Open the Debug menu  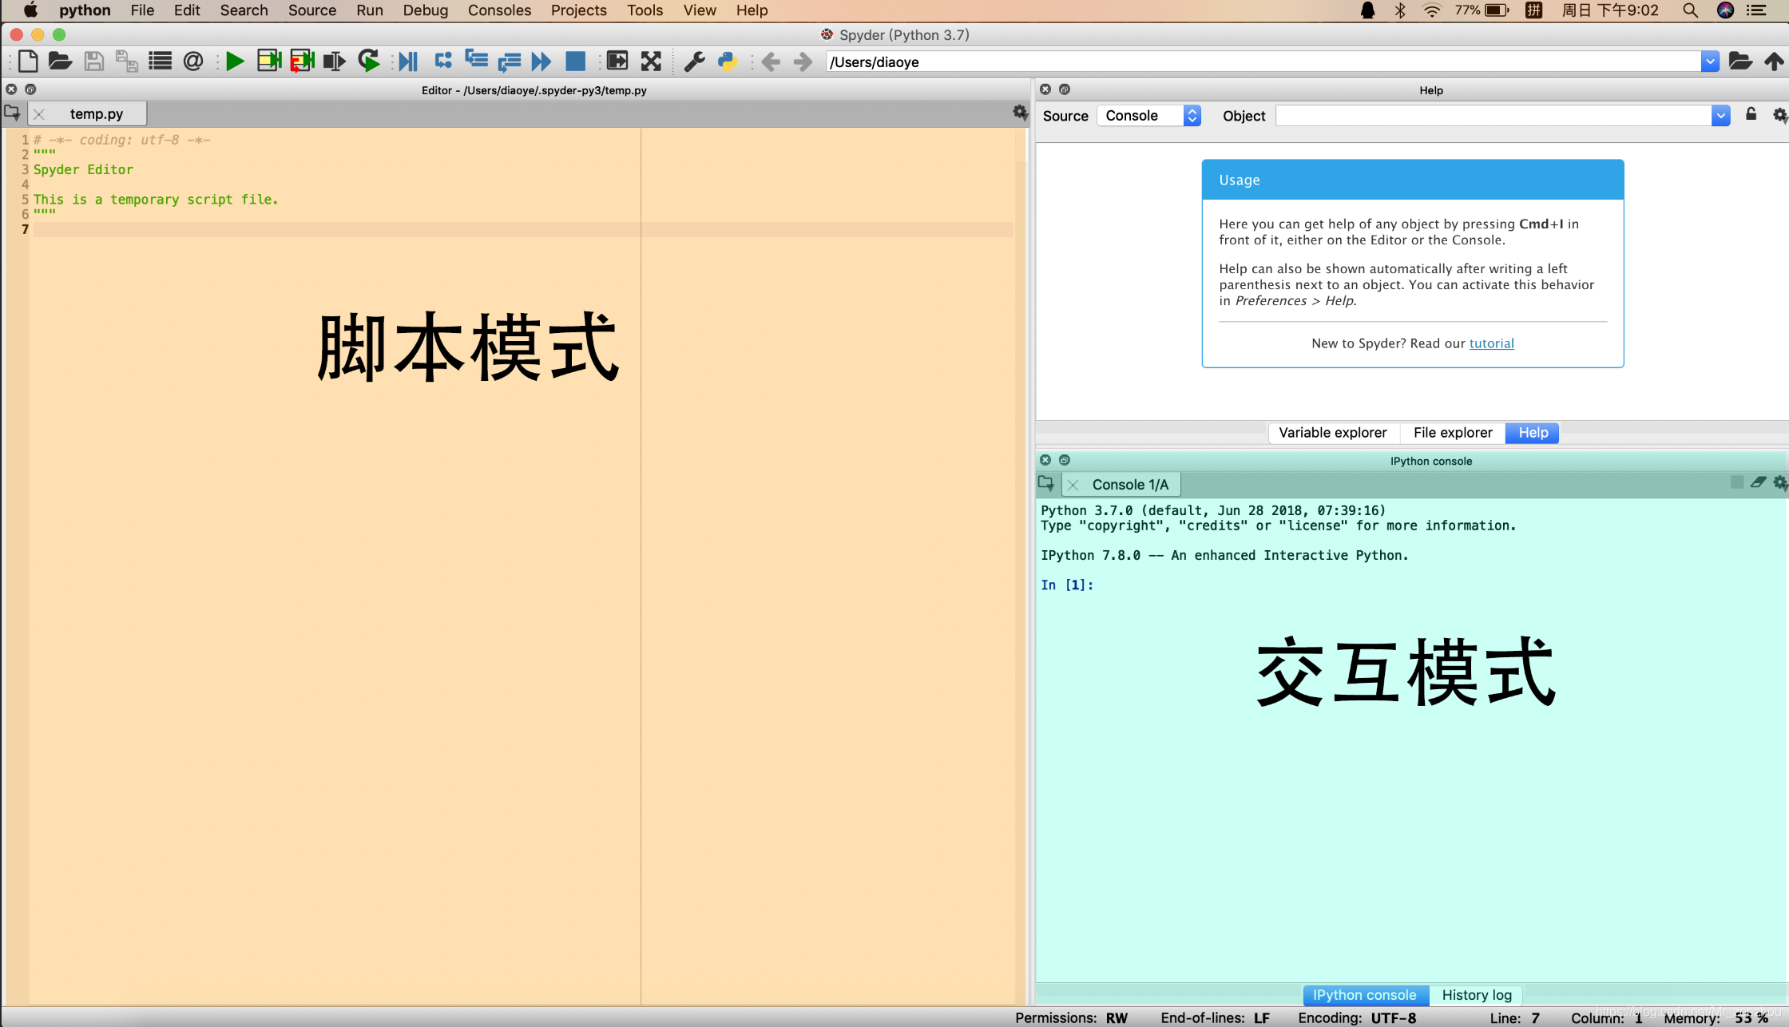(426, 10)
